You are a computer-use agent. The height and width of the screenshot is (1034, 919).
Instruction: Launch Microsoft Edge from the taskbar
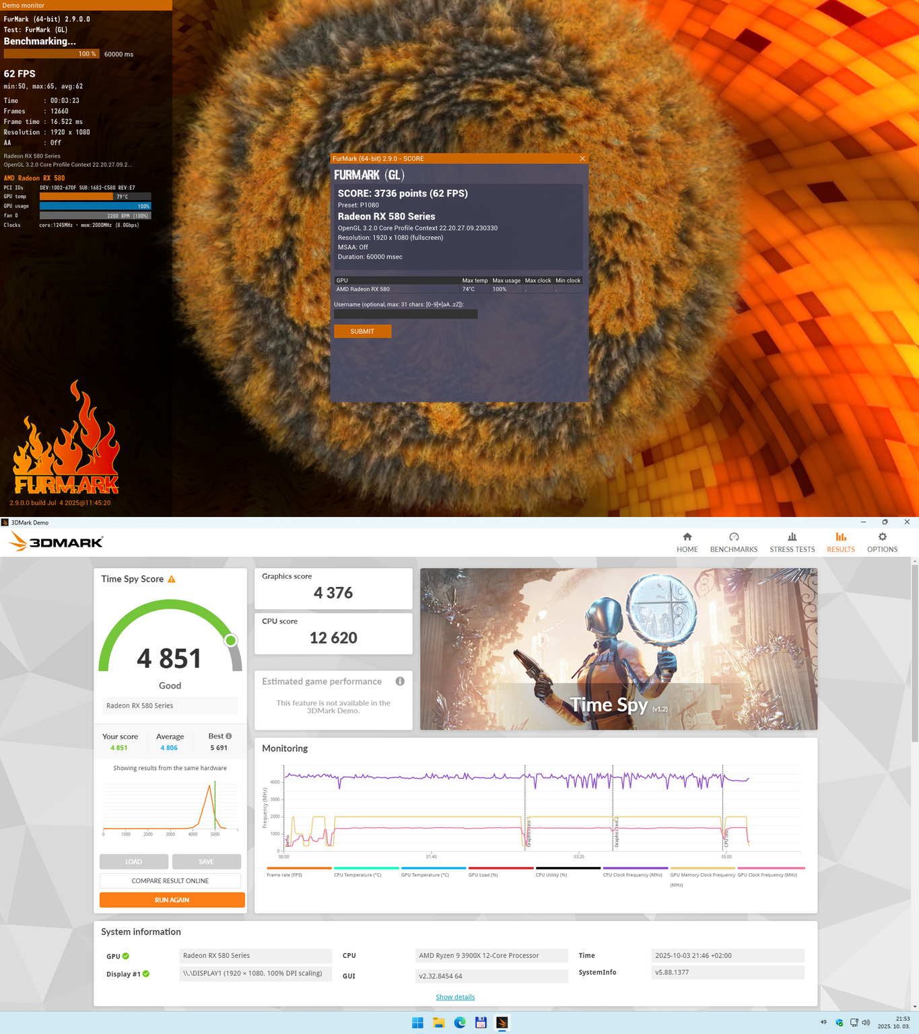[460, 1023]
